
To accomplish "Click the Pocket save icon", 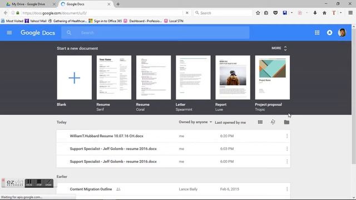I will (x=275, y=13).
